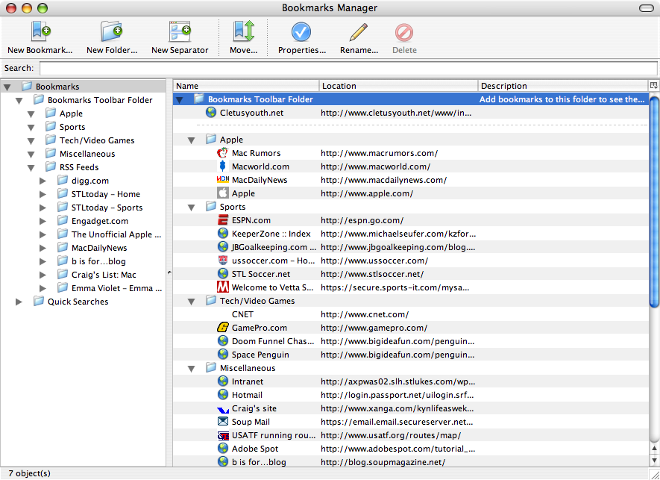The width and height of the screenshot is (660, 480).
Task: Sort by the Location column header
Action: click(398, 86)
